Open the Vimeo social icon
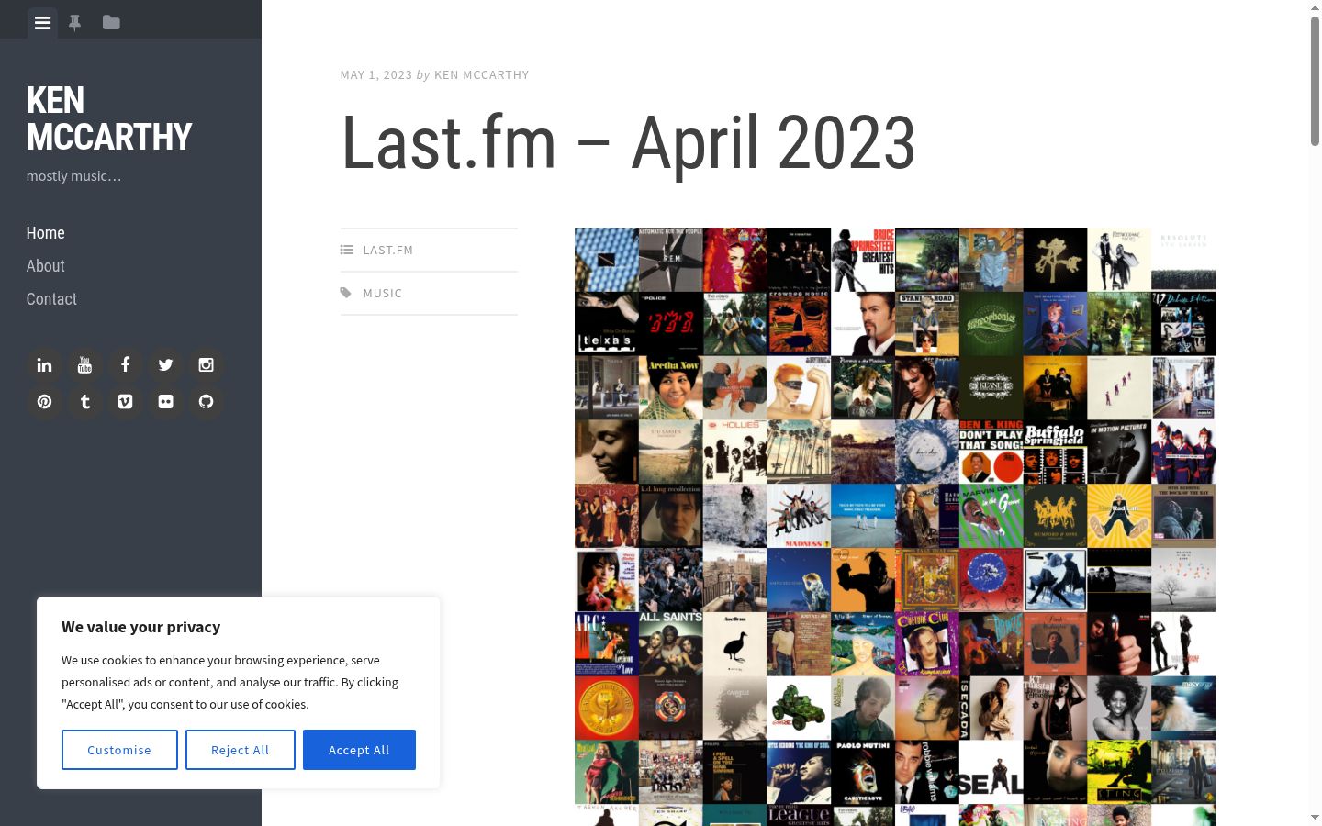1322x826 pixels. click(x=125, y=402)
